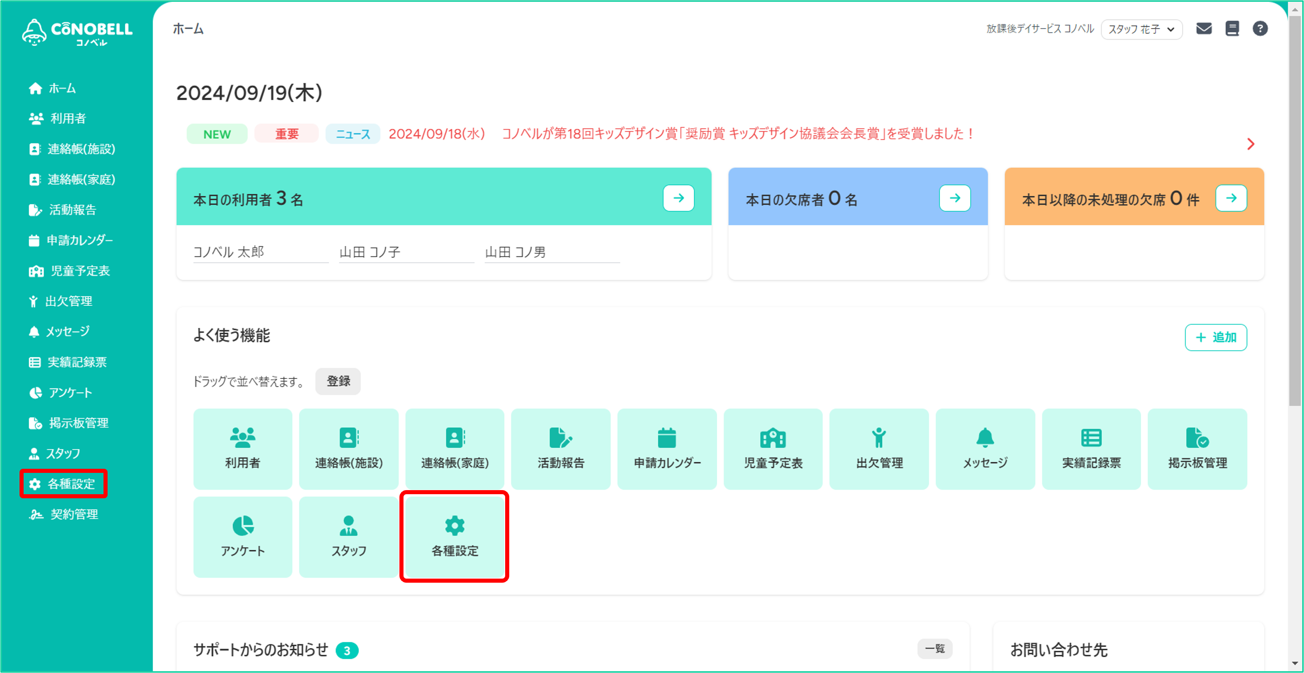1304x673 pixels.
Task: Click the ニュース tag badge
Action: (353, 134)
